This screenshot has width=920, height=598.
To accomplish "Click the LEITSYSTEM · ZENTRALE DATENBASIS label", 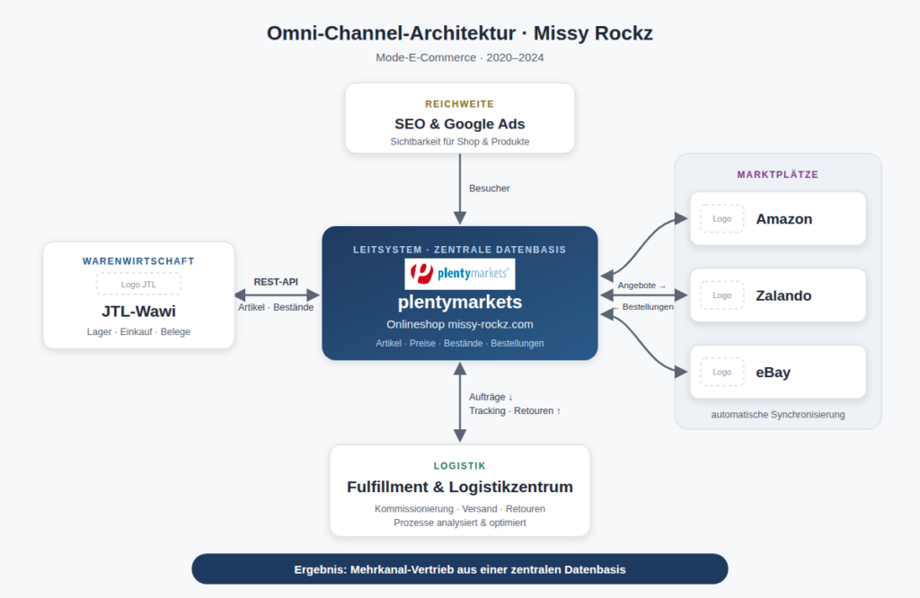I will (x=459, y=250).
